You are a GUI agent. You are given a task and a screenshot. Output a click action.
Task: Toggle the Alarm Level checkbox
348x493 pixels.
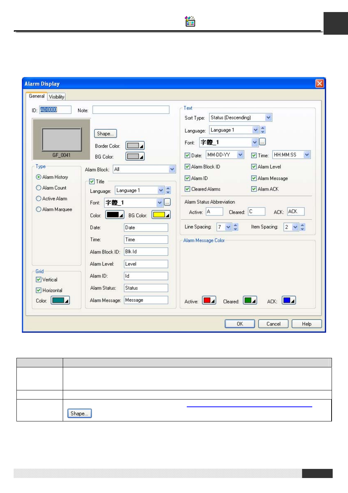pyautogui.click(x=254, y=167)
